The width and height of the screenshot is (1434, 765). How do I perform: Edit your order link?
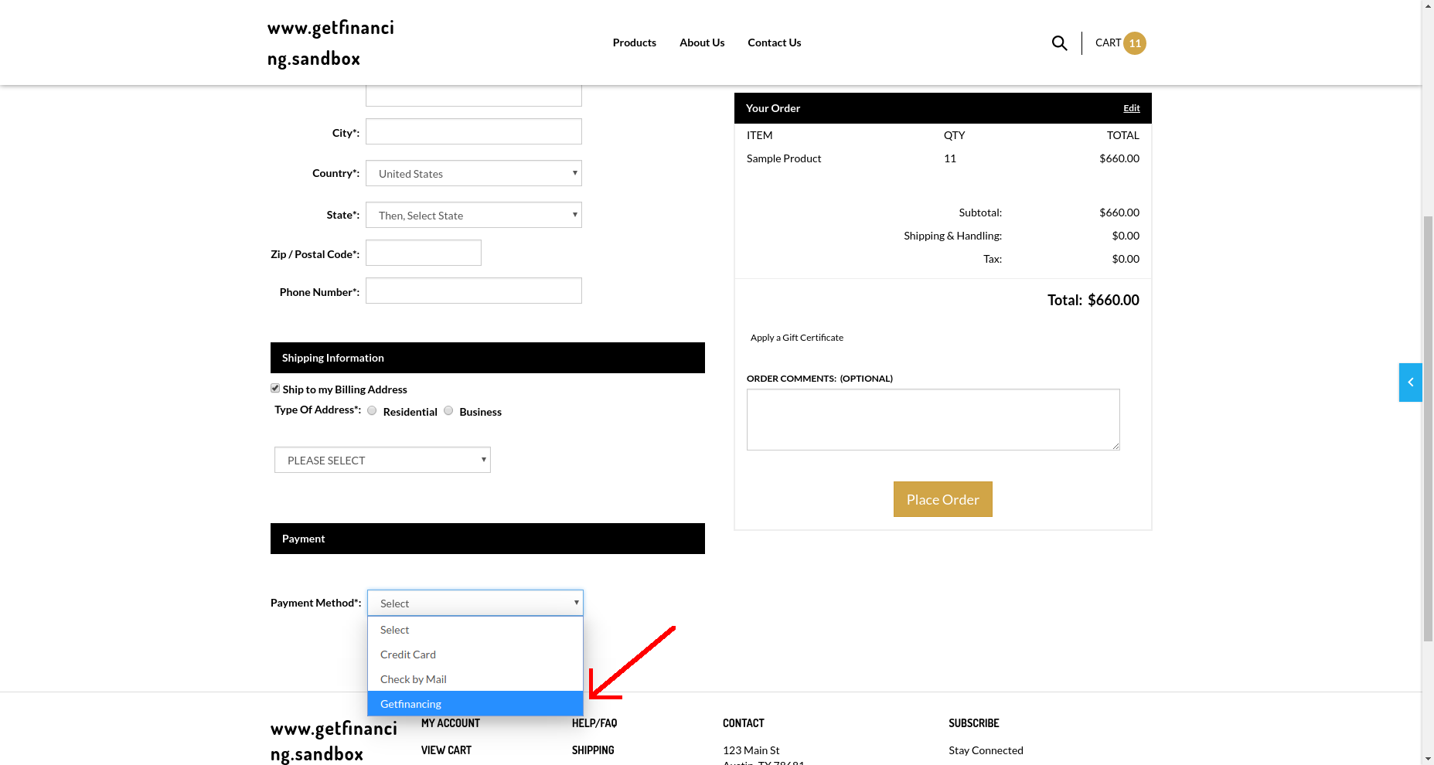point(1132,108)
